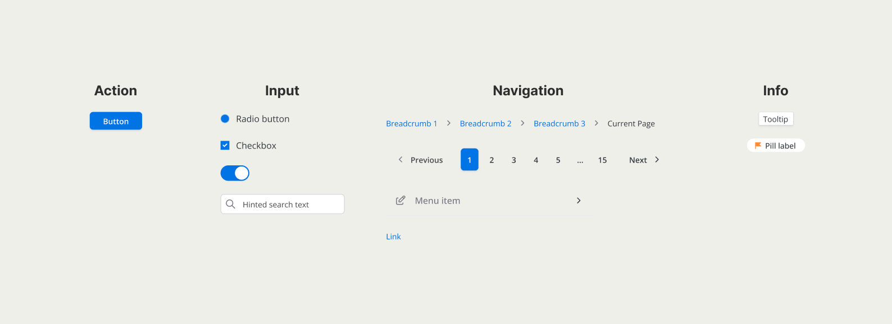Follow the Link under the menu item

(x=393, y=236)
